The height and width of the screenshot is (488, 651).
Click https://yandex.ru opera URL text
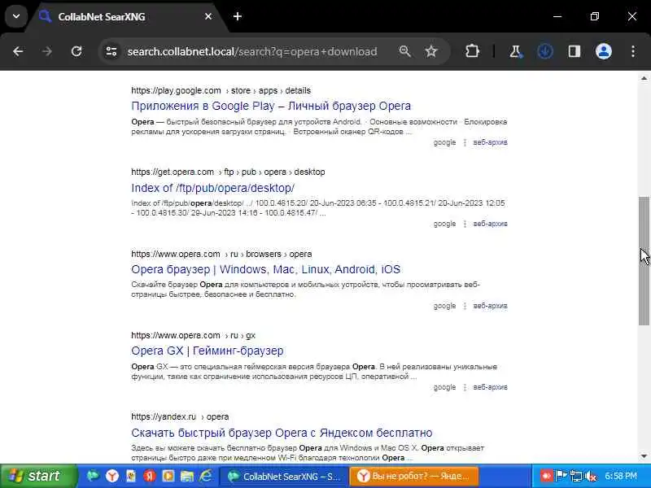coord(180,416)
